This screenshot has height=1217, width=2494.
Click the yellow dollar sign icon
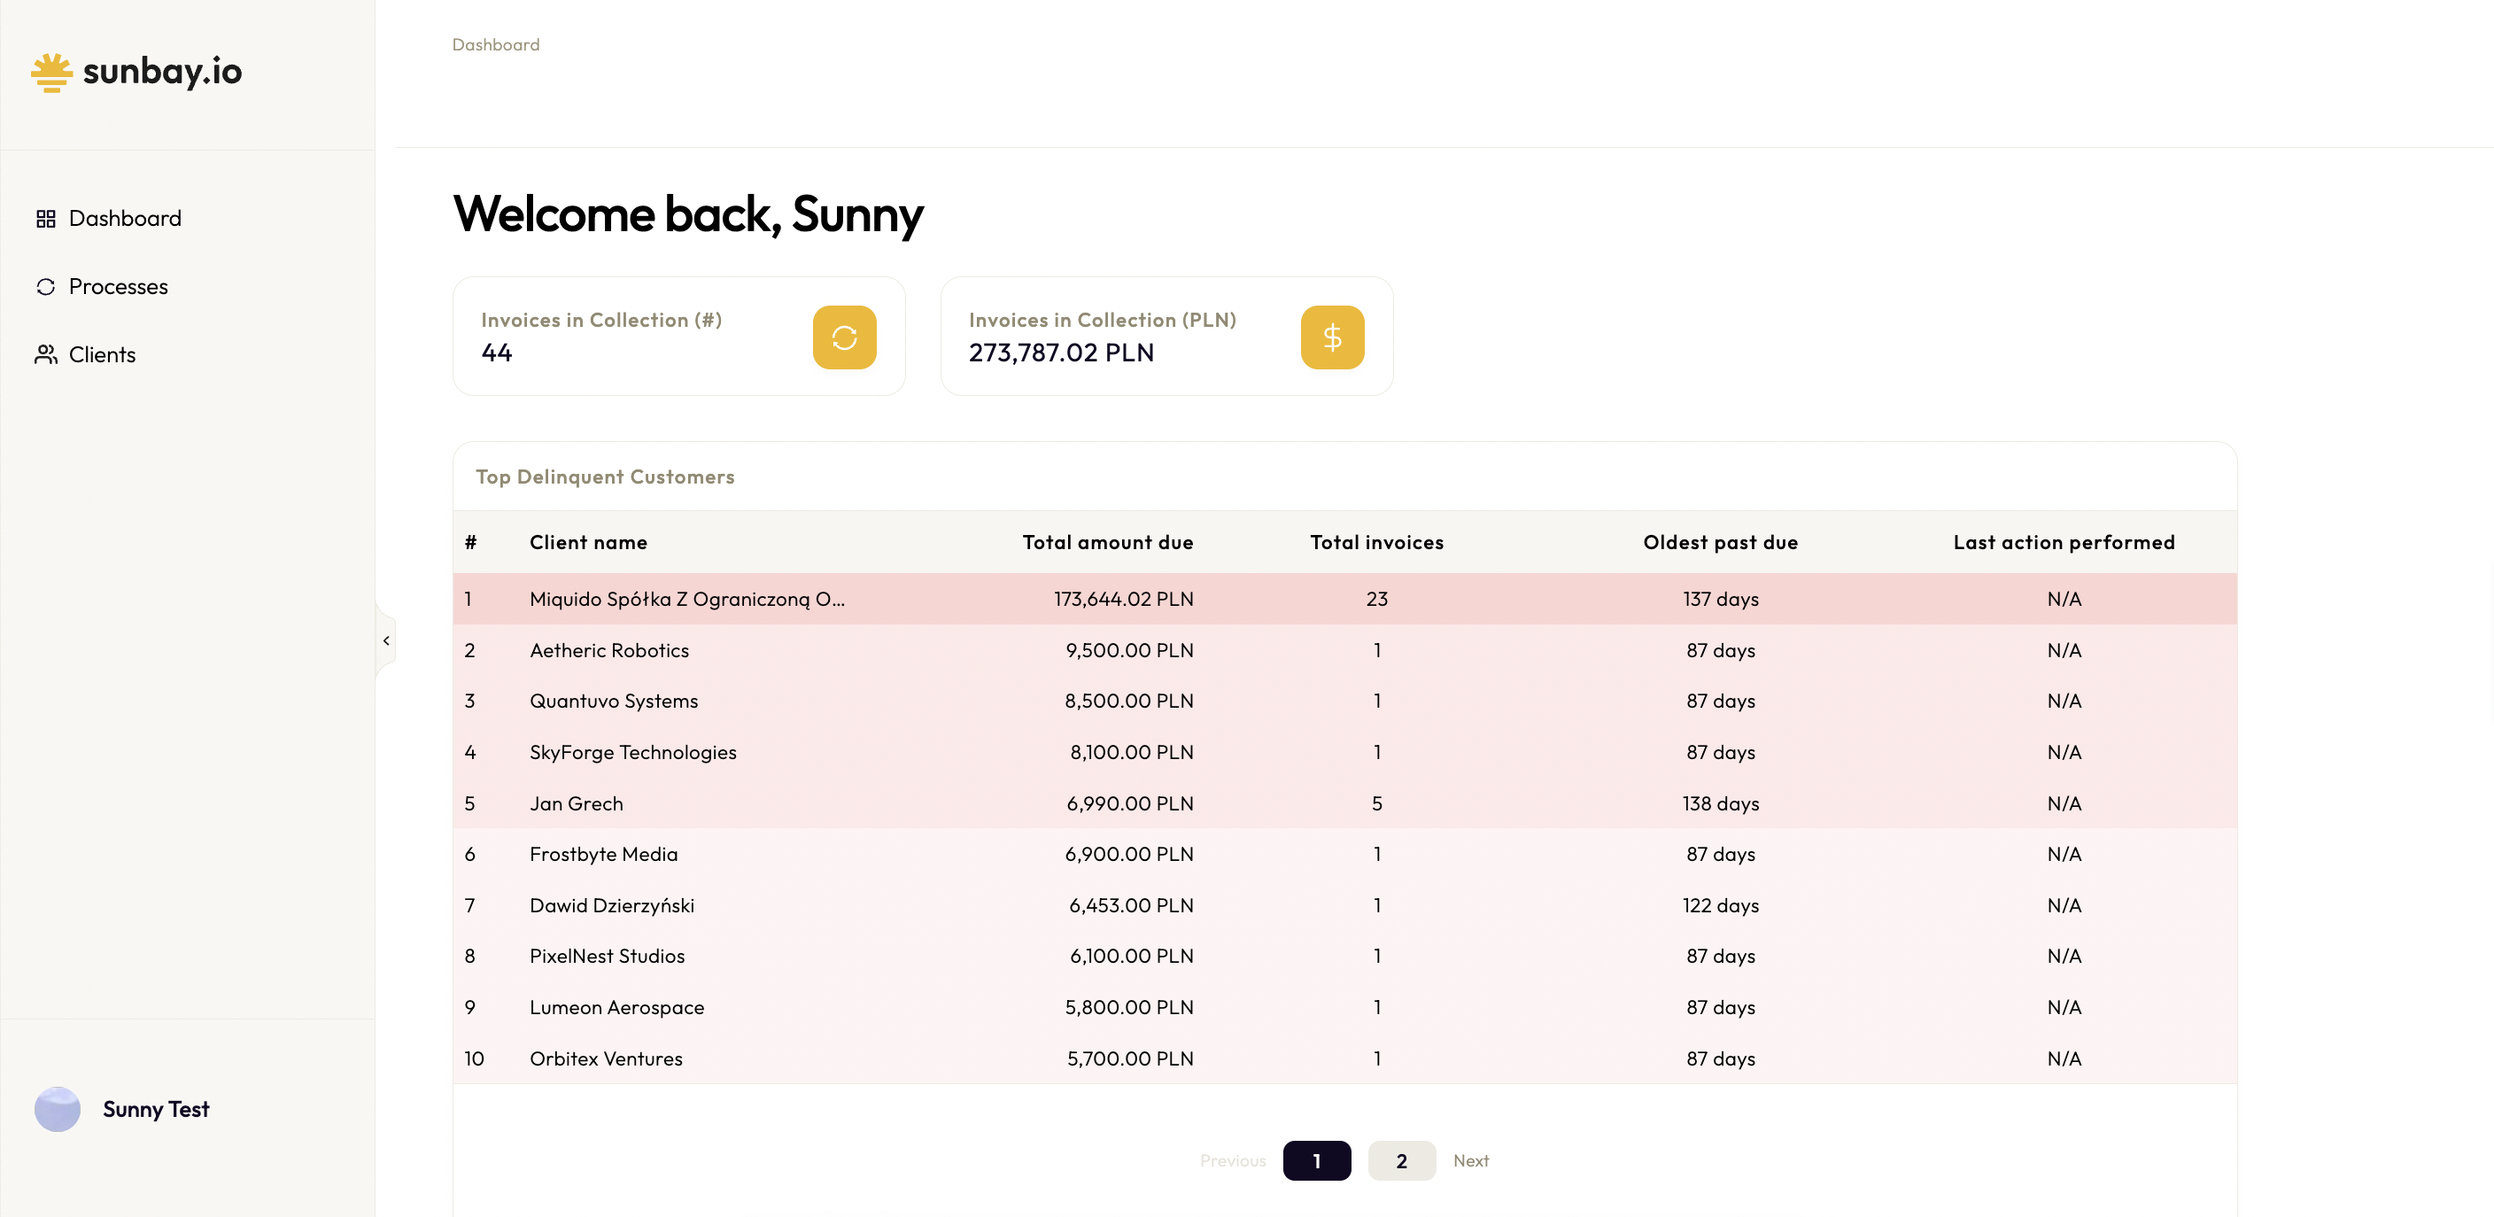1331,337
